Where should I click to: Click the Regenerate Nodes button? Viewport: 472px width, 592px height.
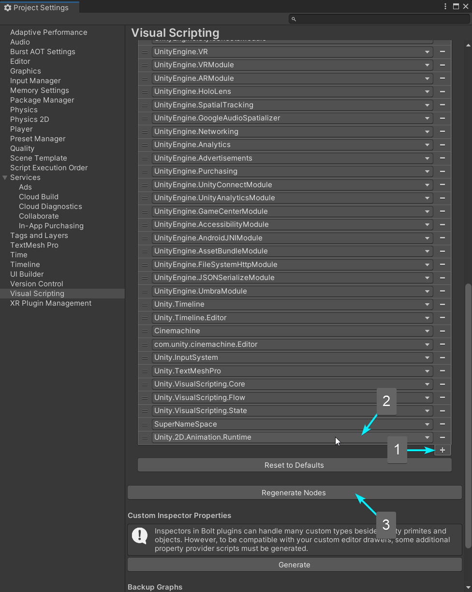point(294,493)
